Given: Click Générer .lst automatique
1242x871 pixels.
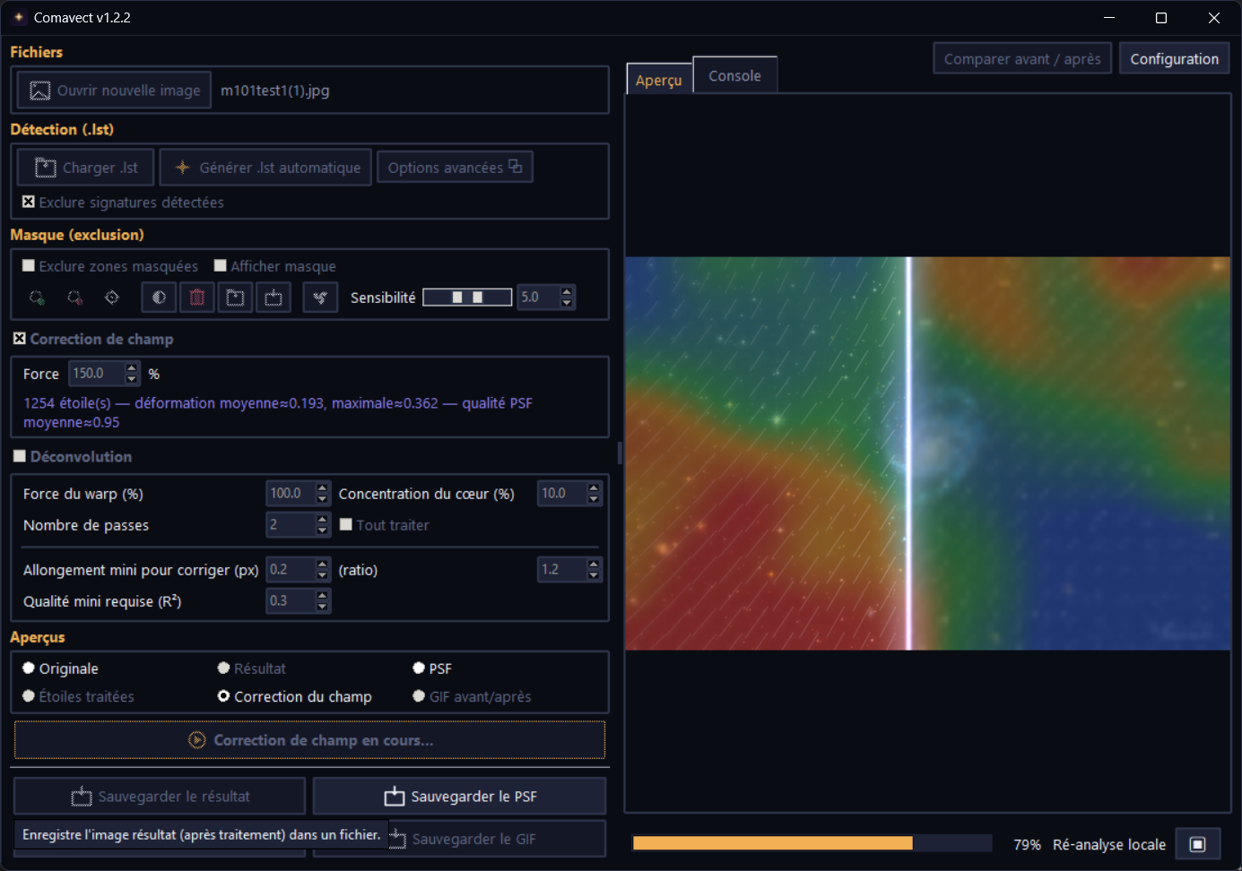Looking at the screenshot, I should point(265,168).
